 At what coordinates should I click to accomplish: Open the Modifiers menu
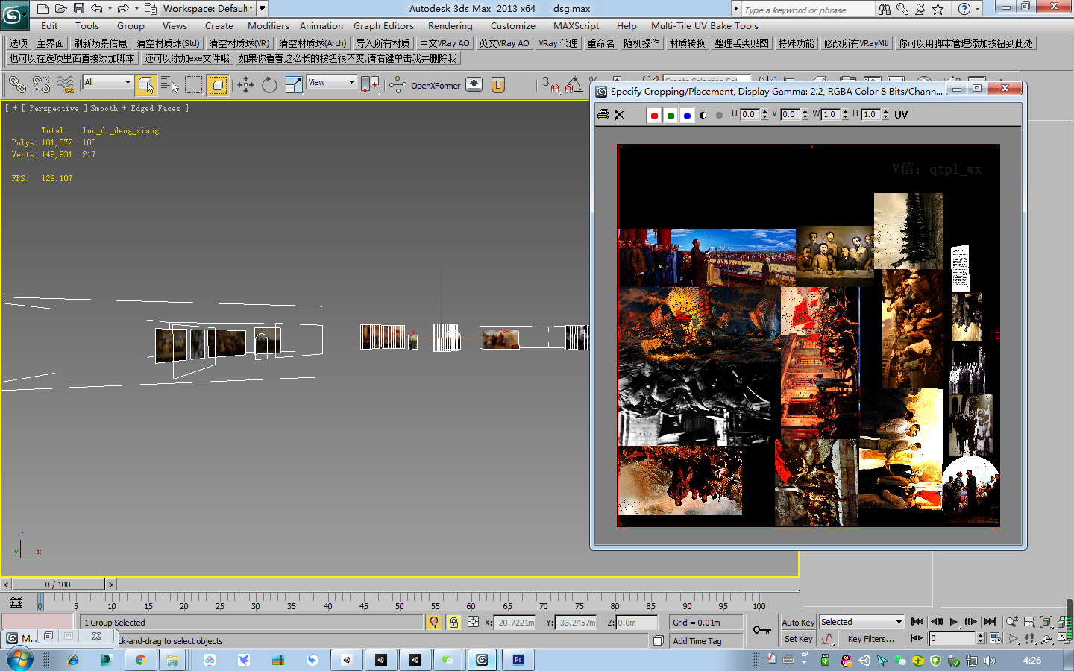[x=268, y=25]
